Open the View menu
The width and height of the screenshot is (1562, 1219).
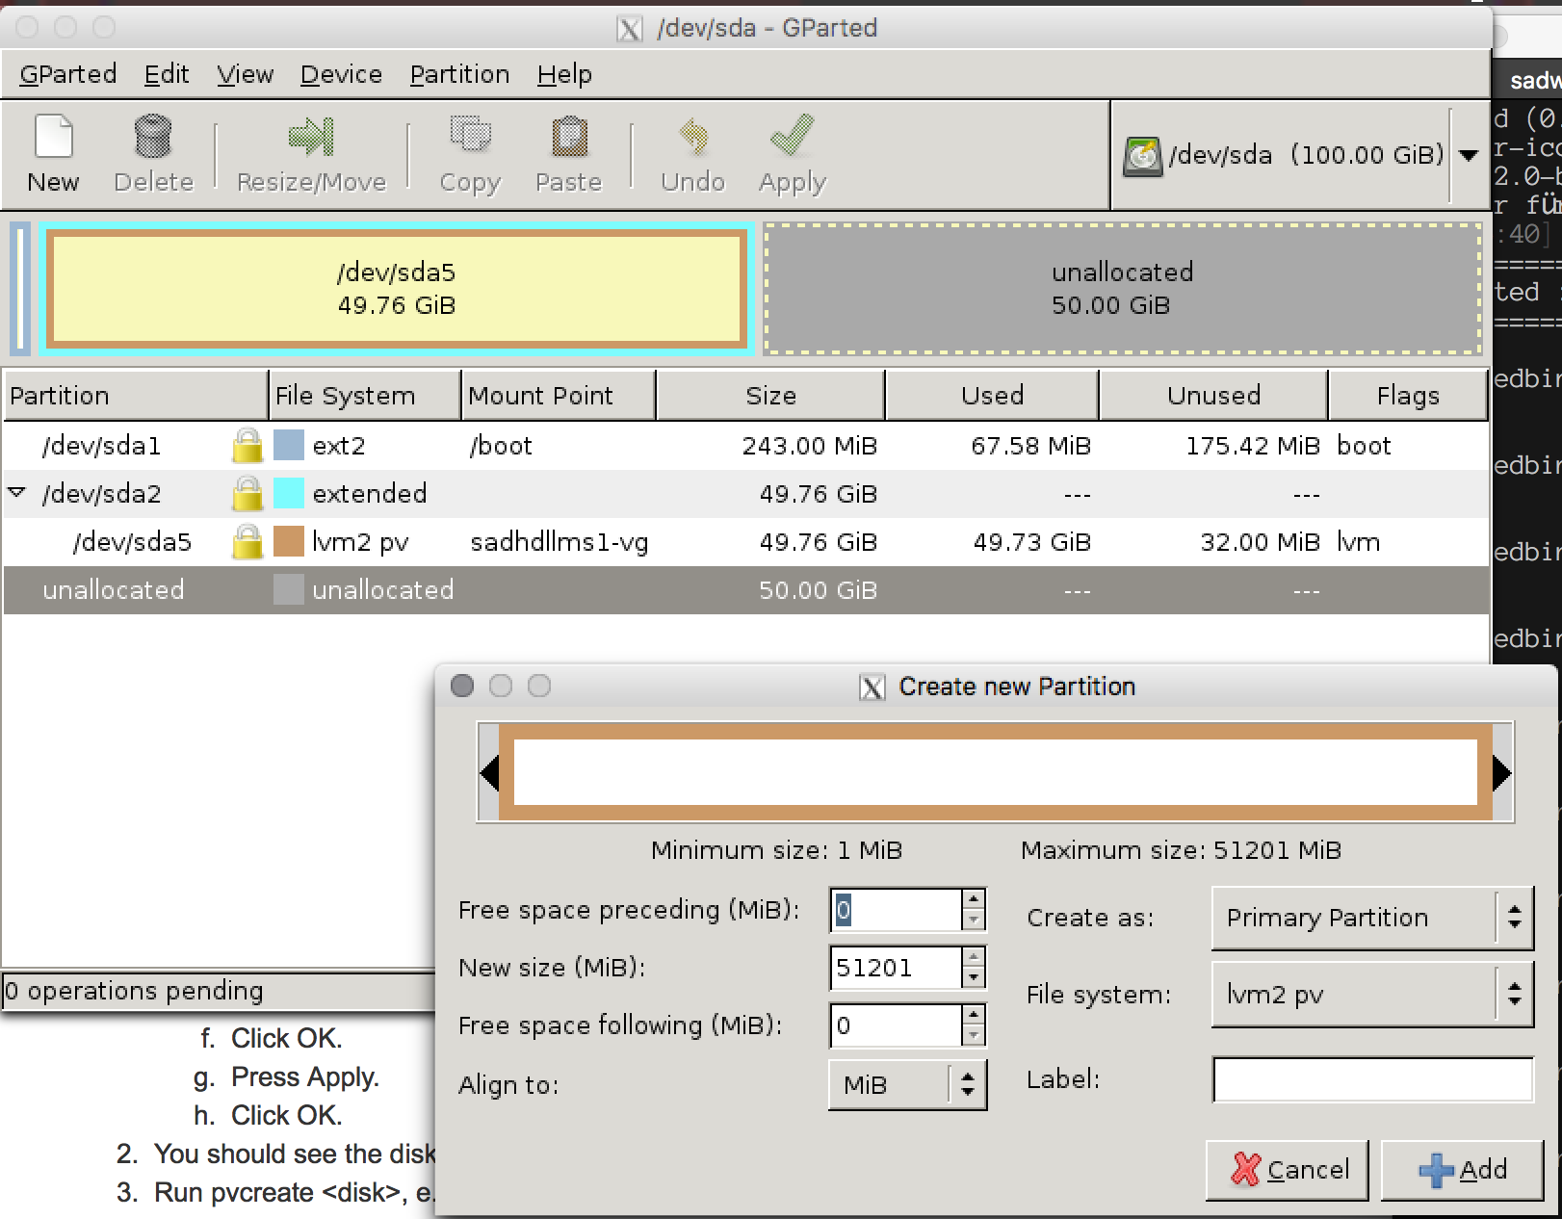tap(245, 74)
